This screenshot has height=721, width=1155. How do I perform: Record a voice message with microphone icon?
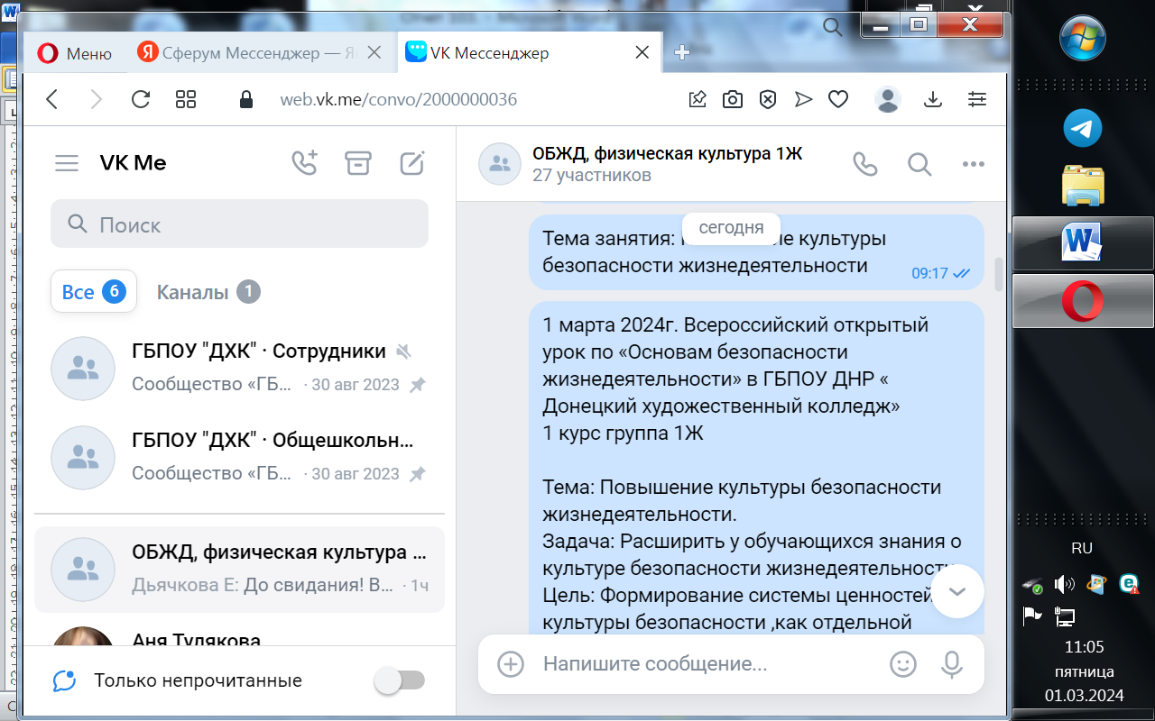(951, 664)
